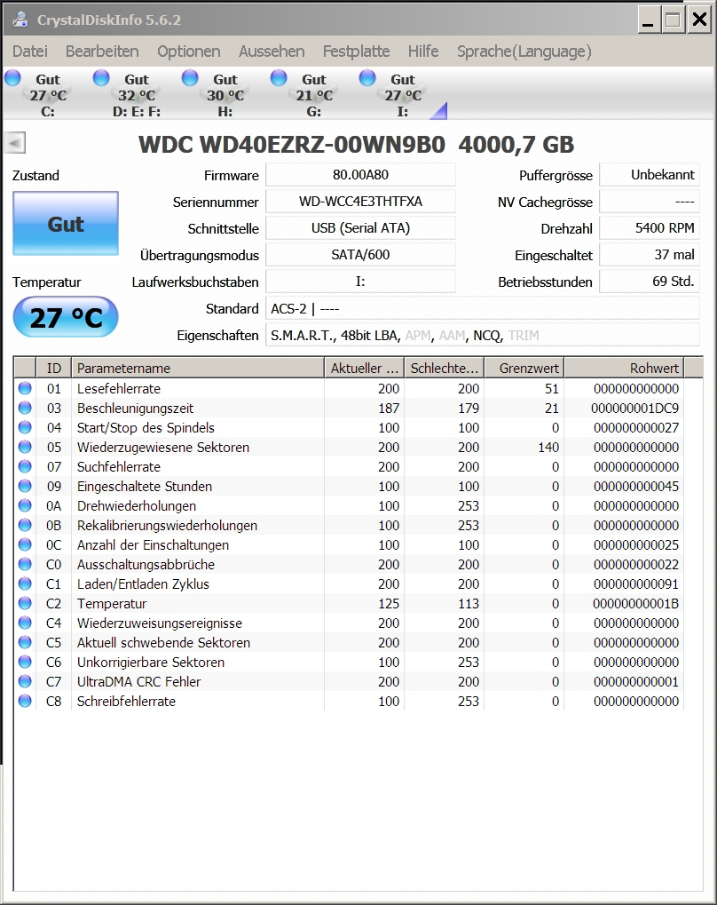Screen dimensions: 717x905
Task: Click the Übertragungsmodus field SATA/600
Action: tap(360, 255)
